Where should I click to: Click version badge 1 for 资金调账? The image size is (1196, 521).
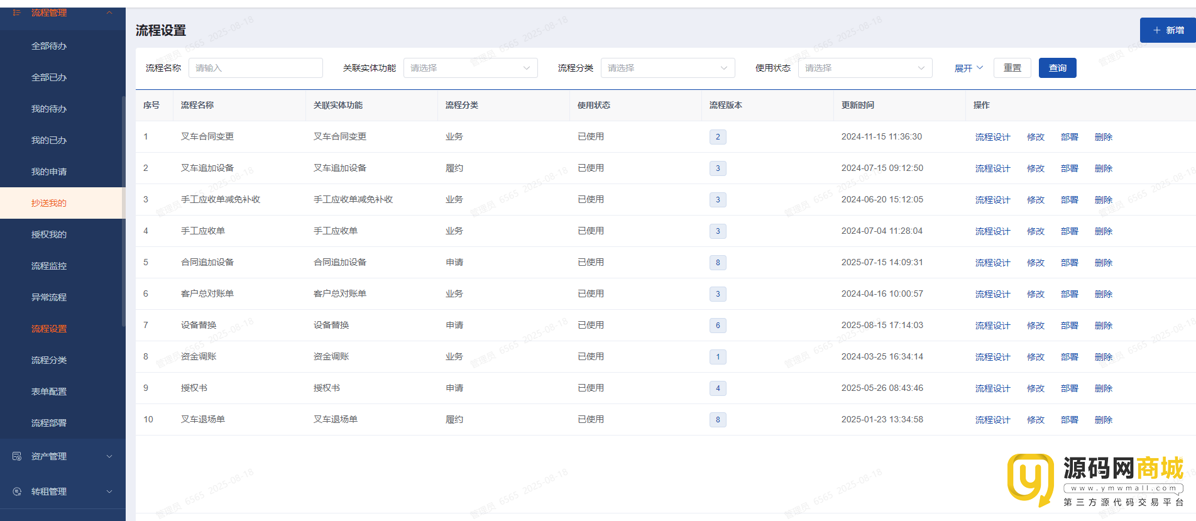pyautogui.click(x=718, y=357)
